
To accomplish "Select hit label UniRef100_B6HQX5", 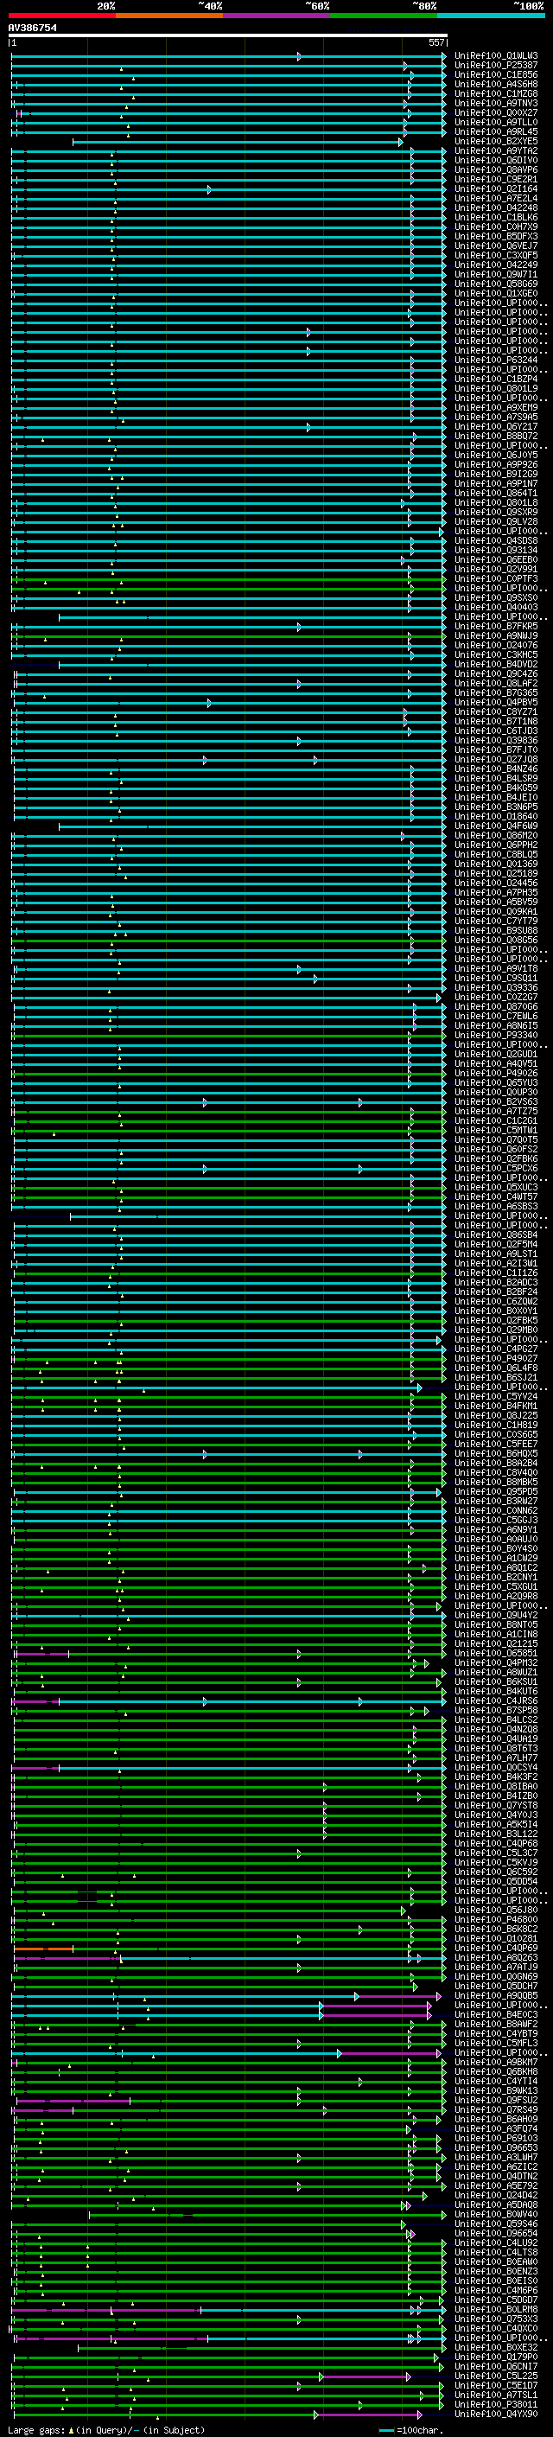I will (496, 1453).
